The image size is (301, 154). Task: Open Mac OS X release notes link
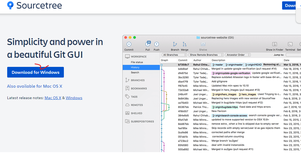coord(53,98)
